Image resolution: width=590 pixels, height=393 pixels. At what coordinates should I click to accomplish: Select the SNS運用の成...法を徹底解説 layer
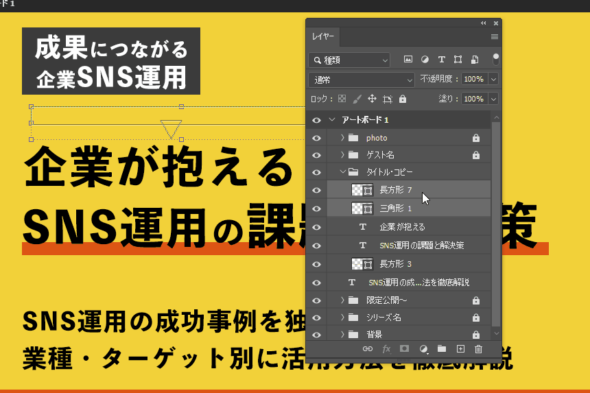[x=409, y=282]
